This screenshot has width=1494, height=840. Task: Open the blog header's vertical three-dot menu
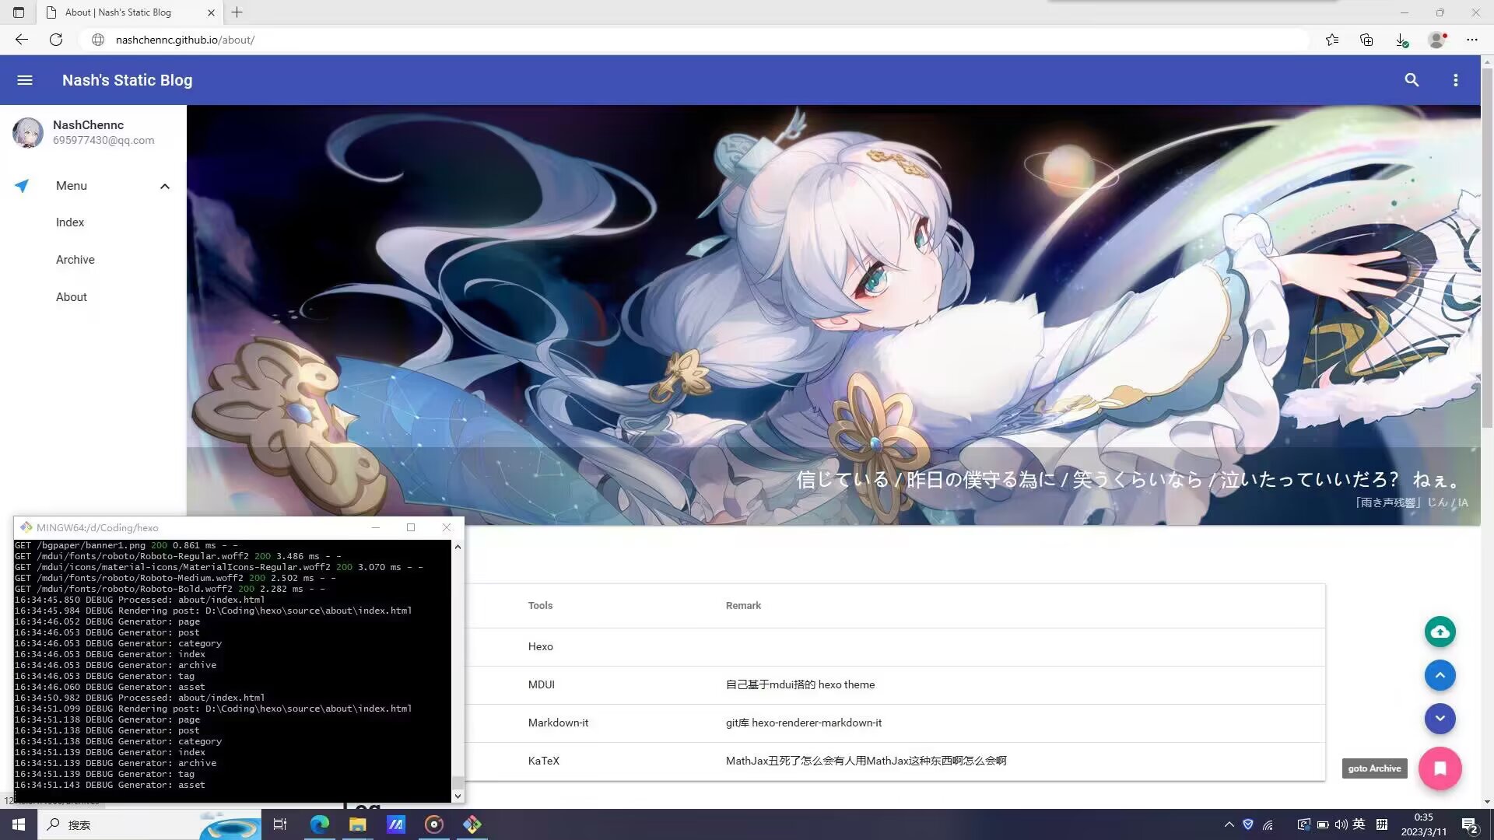(x=1456, y=80)
